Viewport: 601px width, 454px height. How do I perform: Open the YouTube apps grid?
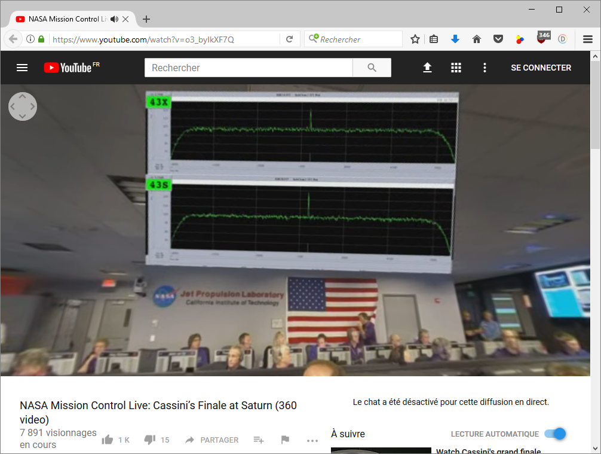pyautogui.click(x=456, y=68)
